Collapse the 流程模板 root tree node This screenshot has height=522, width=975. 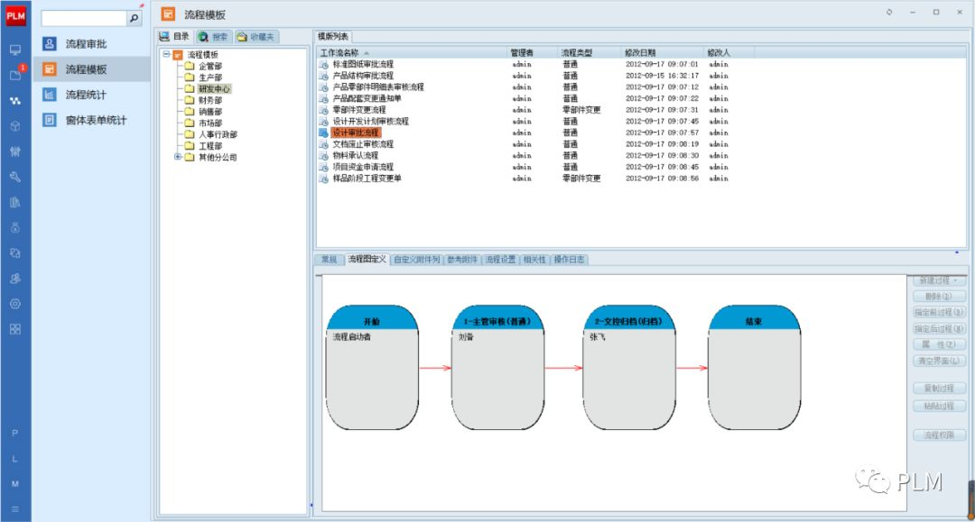[x=166, y=55]
